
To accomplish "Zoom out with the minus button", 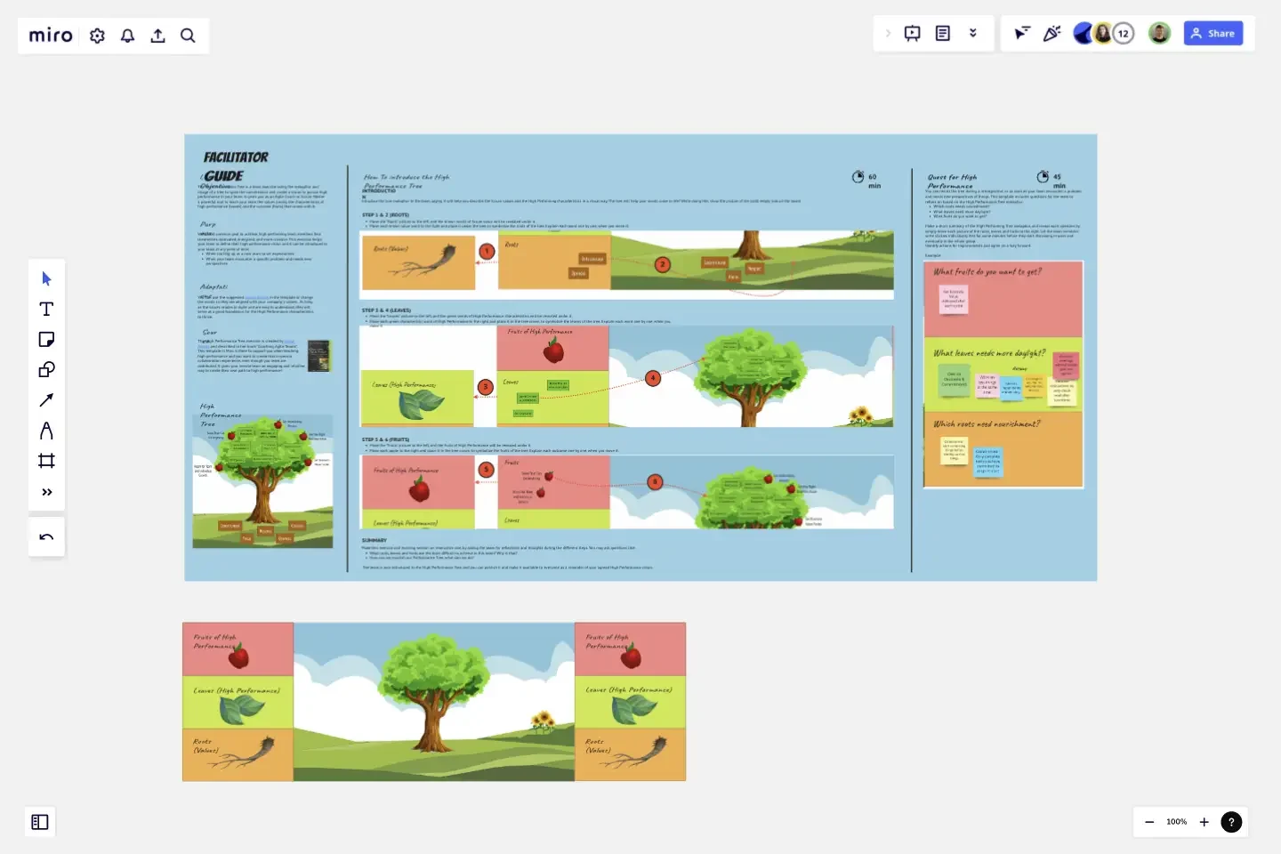I will tap(1149, 822).
